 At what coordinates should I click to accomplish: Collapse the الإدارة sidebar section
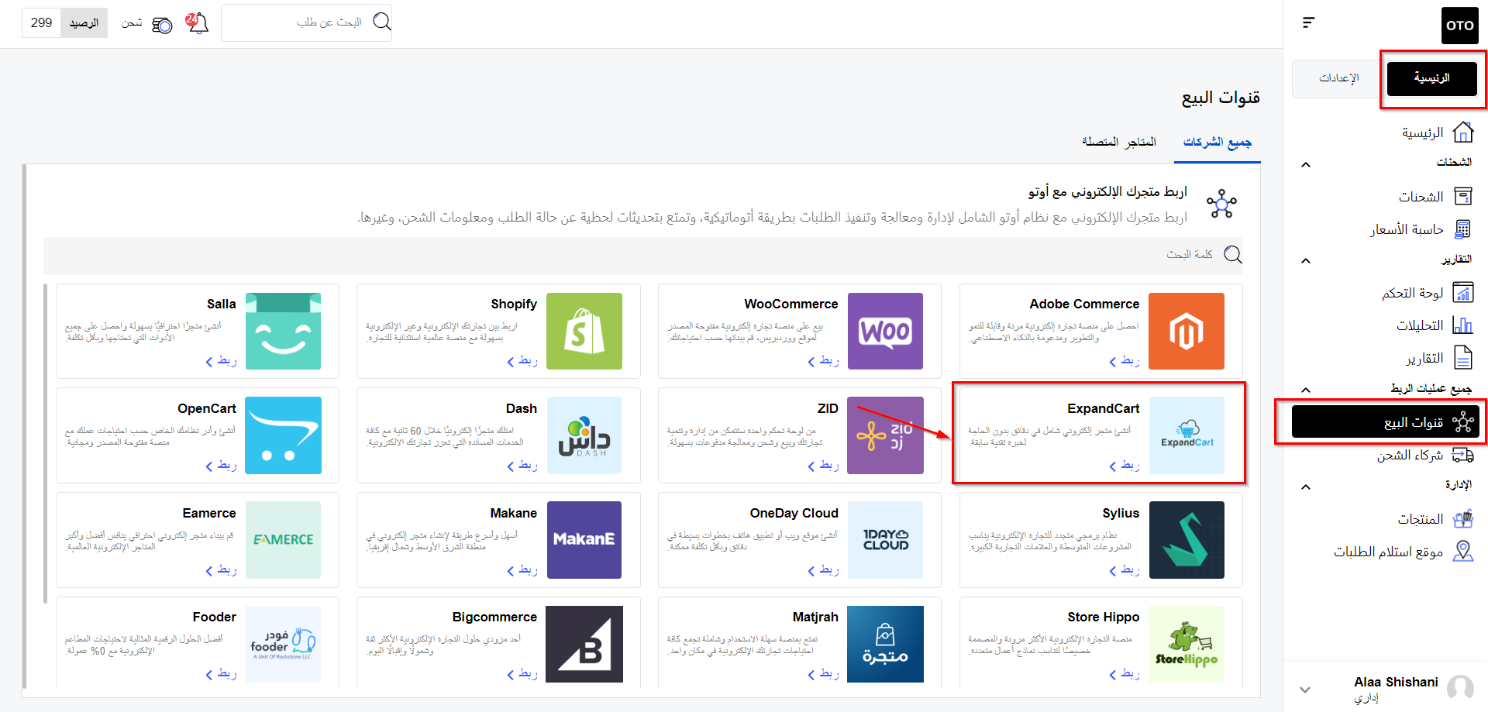point(1306,487)
